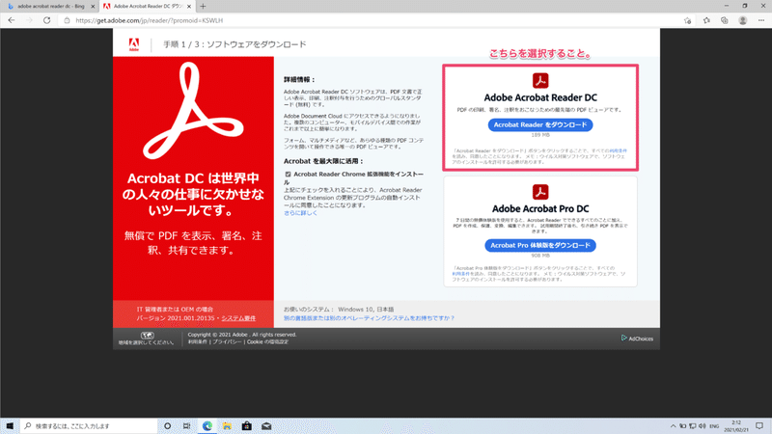Click the Windows taskbar search box

coord(89,425)
